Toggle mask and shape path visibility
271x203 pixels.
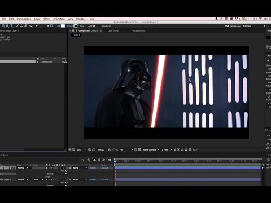click(94, 149)
